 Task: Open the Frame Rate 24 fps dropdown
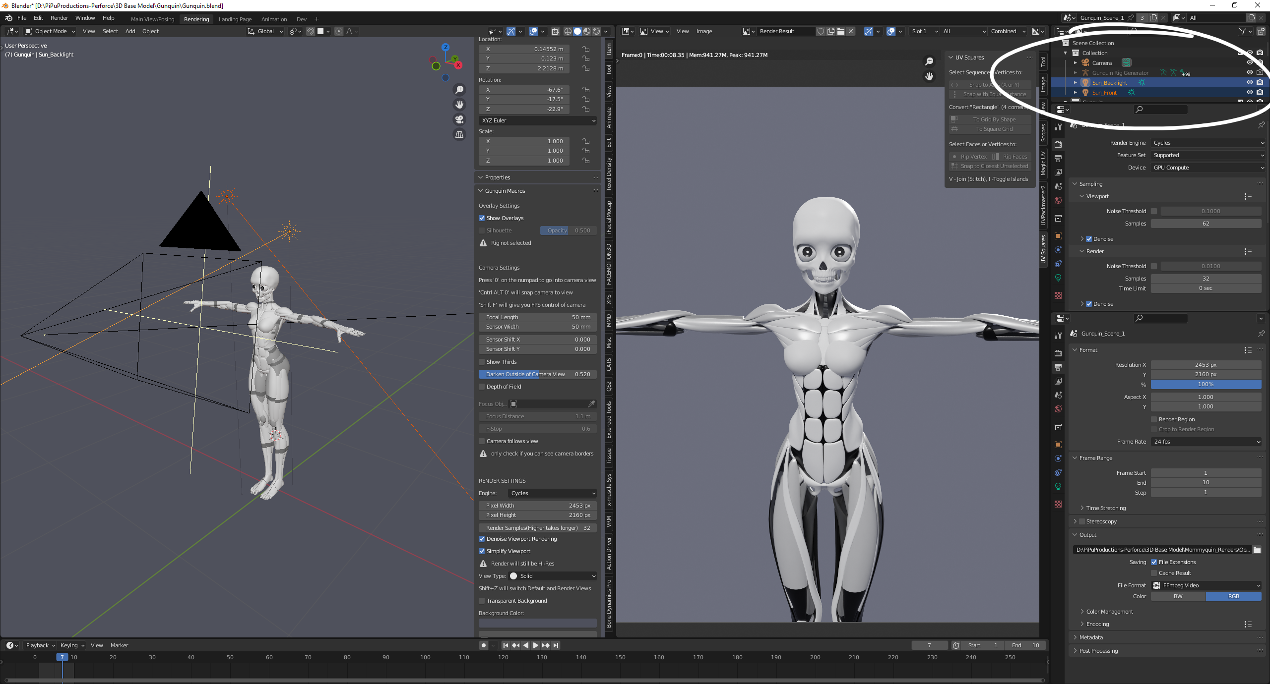pos(1206,442)
